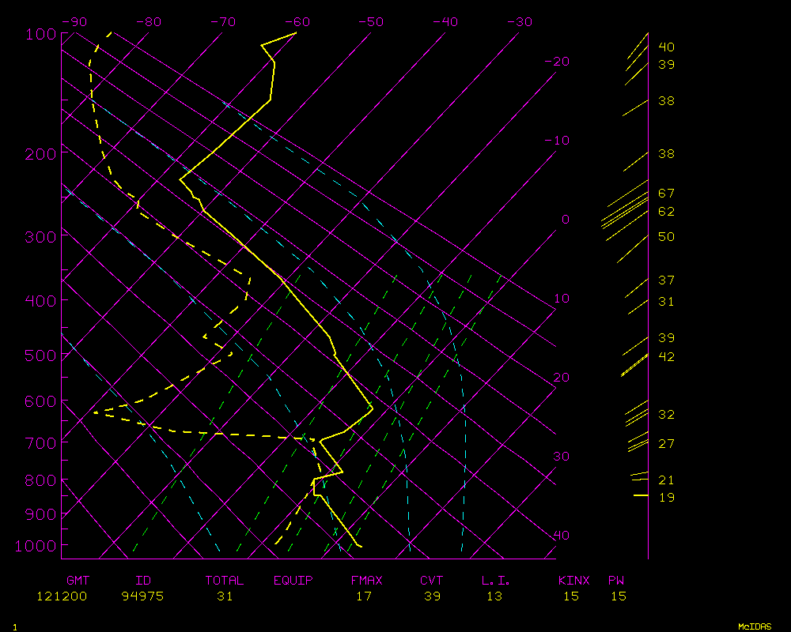Click the station ID value 94975

[142, 596]
